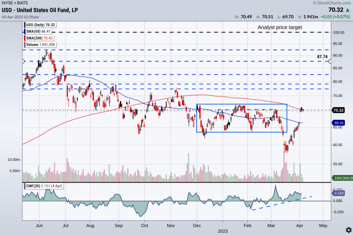The height and width of the screenshot is (235, 353).
Task: Click the price change +0.05 (+0.07%)
Action: click(x=335, y=17)
